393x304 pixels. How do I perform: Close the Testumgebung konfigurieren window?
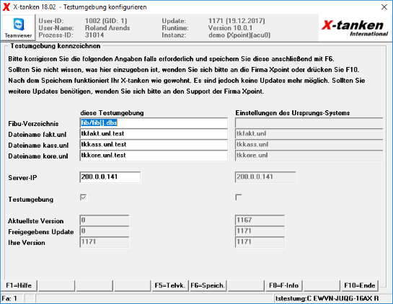tap(384, 7)
